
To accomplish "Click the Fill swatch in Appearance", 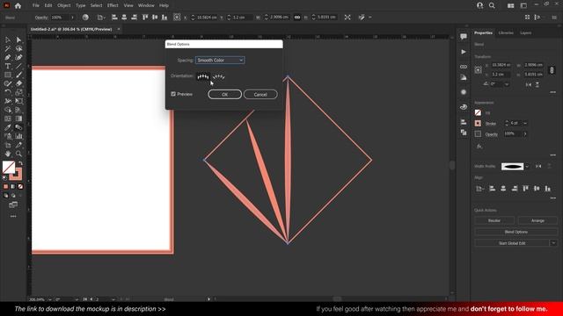I will (478, 113).
